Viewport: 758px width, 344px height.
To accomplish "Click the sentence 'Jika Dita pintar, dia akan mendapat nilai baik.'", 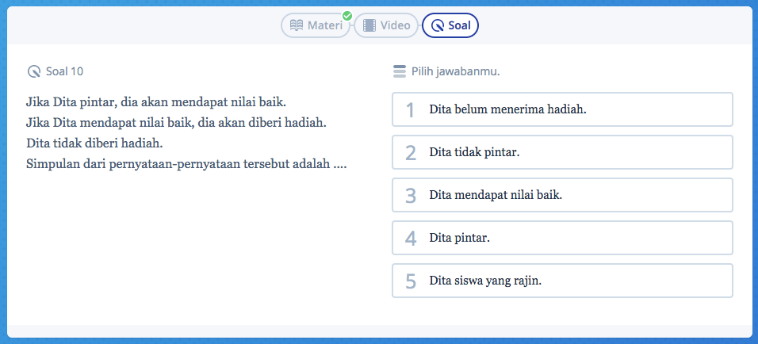I will pyautogui.click(x=155, y=102).
